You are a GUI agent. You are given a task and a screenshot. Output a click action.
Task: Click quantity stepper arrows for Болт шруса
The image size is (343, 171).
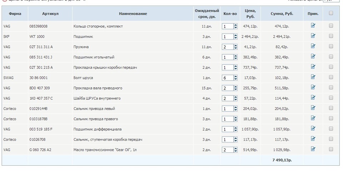pos(235,77)
